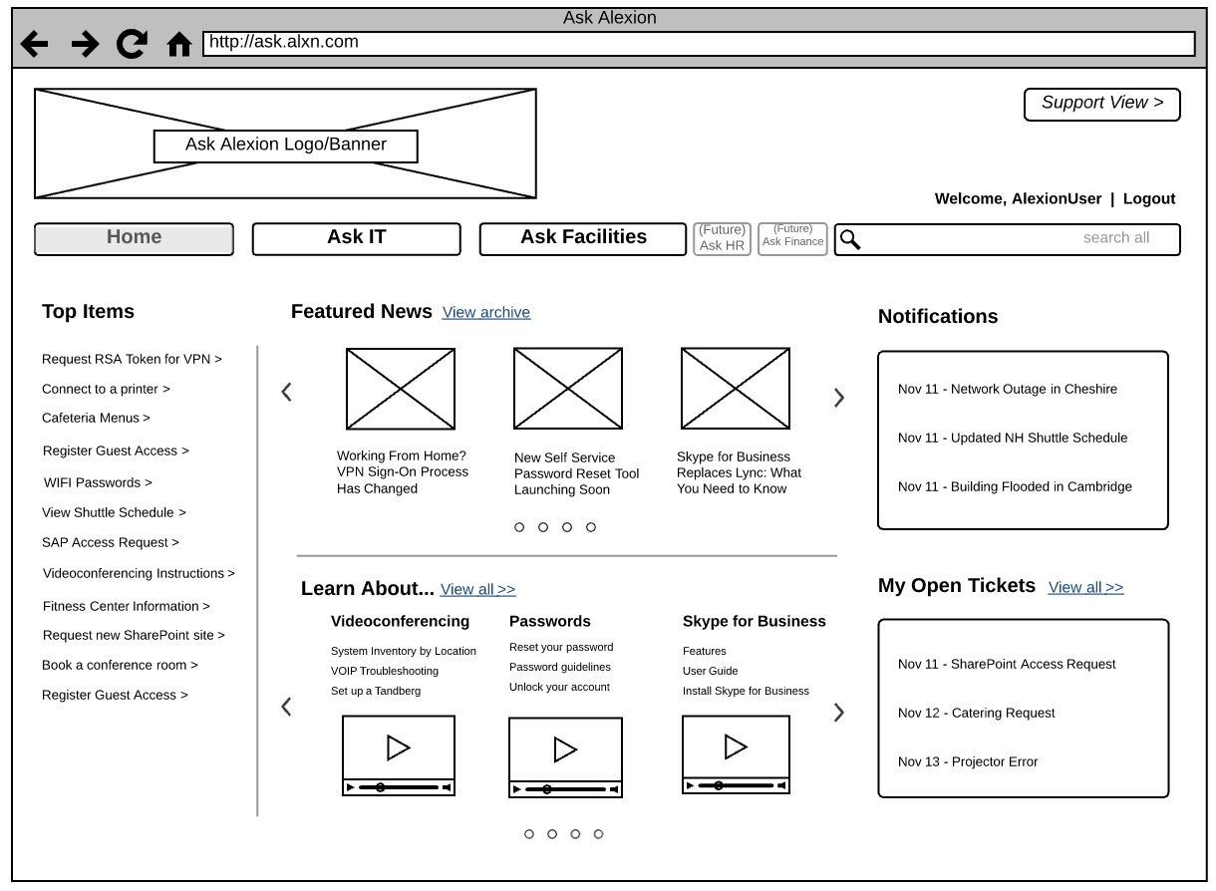This screenshot has width=1216, height=891.
Task: Select the second Learn About pagination dot
Action: pyautogui.click(x=552, y=834)
